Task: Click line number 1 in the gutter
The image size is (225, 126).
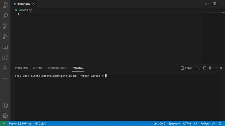Action: pos(18,14)
